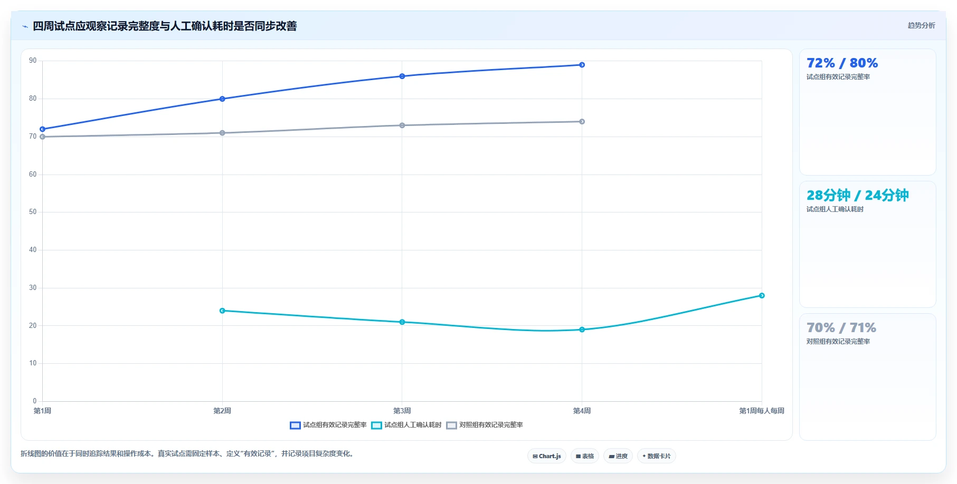
Task: Click the 试点组有效记录完整率 card label
Action: tap(838, 77)
